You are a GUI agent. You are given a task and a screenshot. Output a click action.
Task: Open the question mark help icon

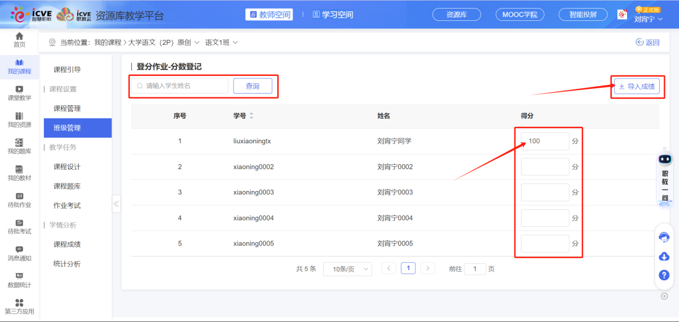tap(664, 275)
